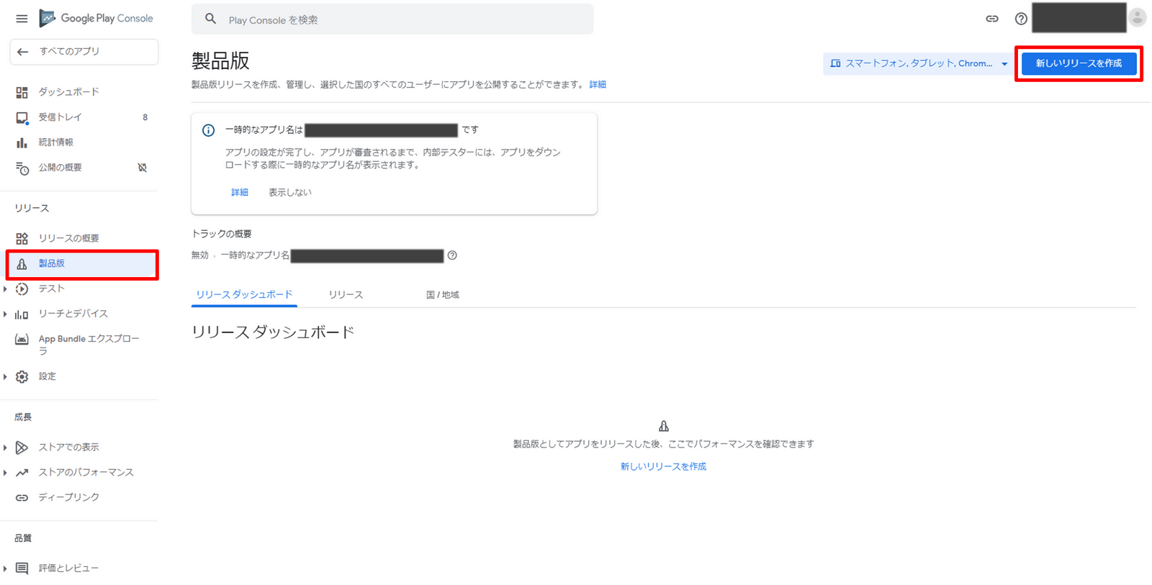Screen dimensions: 1152x585
Task: Click the 公開の概要 clock icon
Action: coord(22,168)
